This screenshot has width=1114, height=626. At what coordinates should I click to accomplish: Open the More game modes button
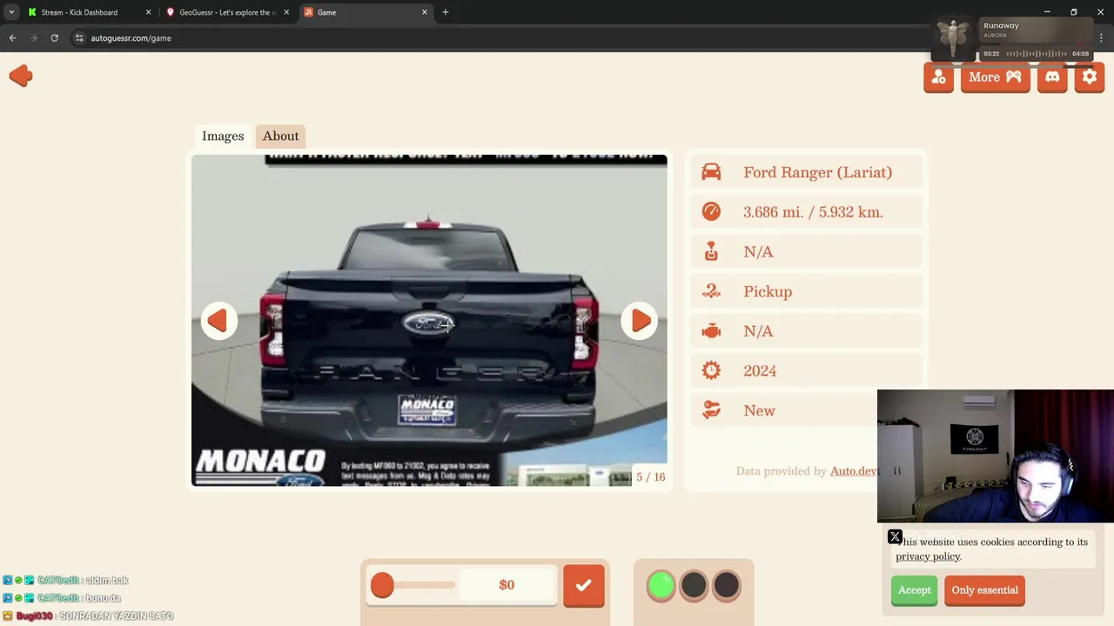[995, 77]
